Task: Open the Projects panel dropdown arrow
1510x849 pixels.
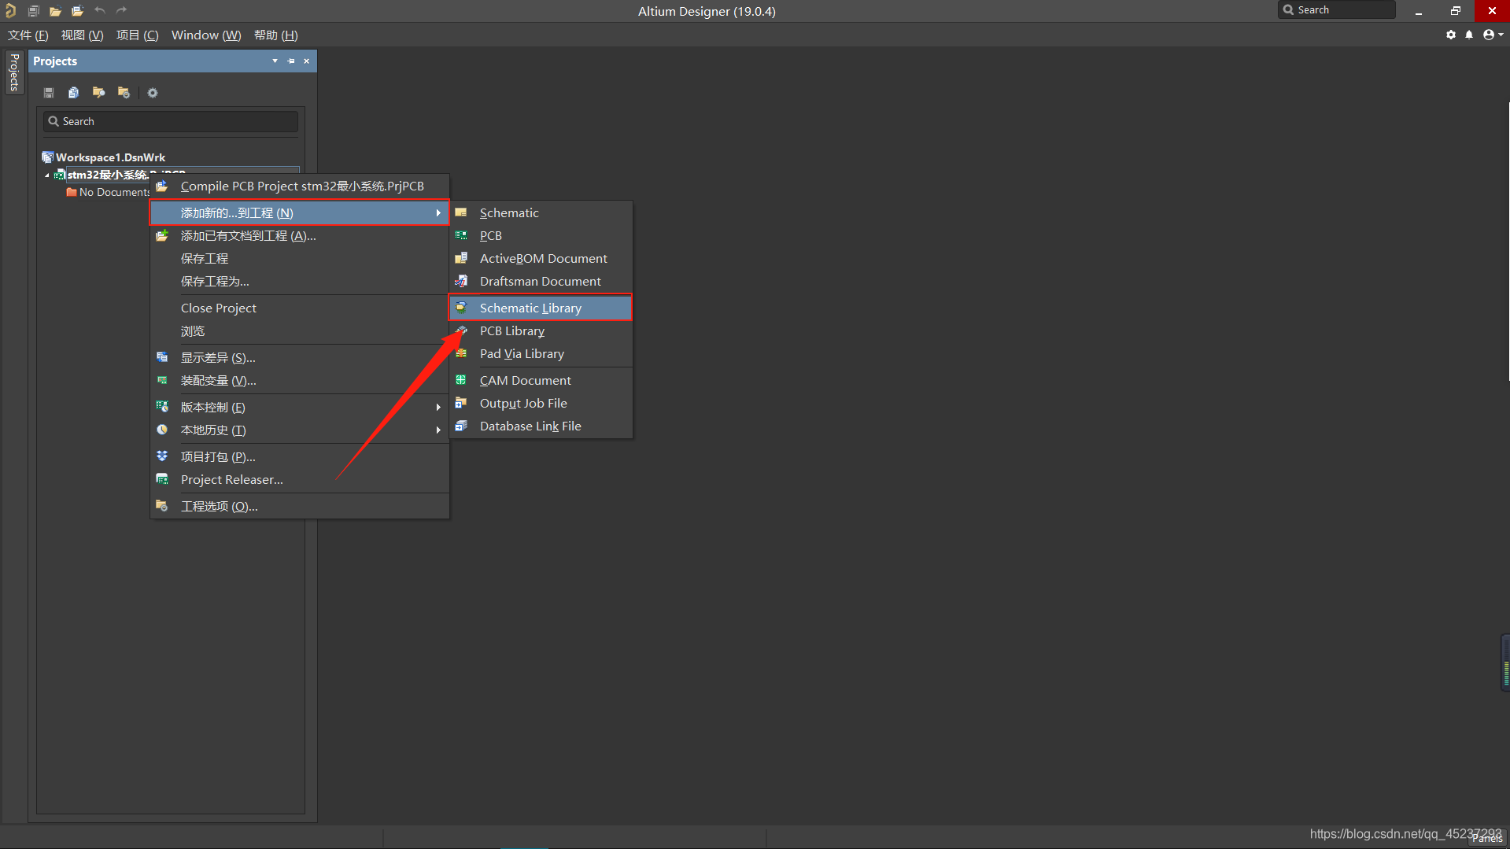Action: (275, 61)
